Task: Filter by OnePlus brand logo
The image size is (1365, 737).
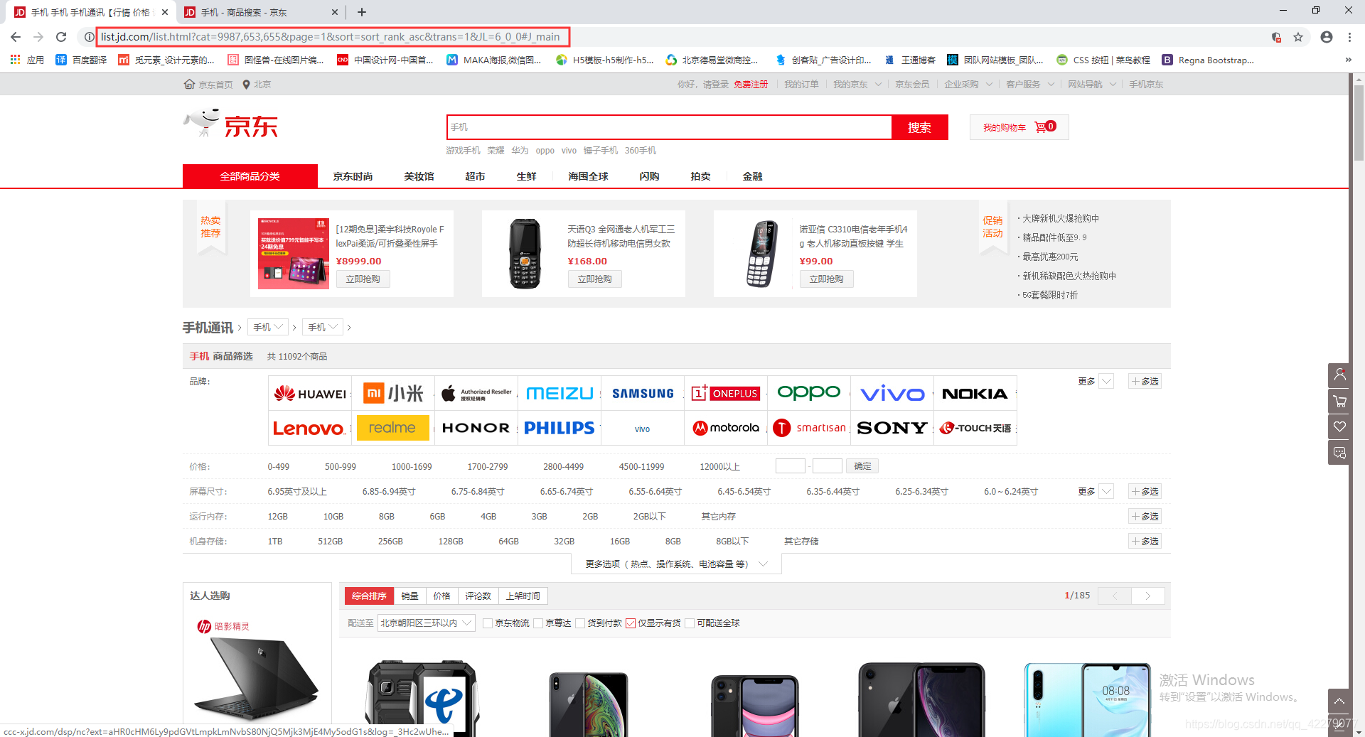Action: point(726,393)
